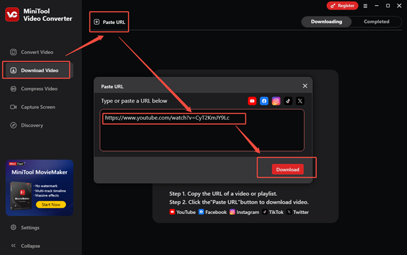Image resolution: width=407 pixels, height=255 pixels.
Task: Click the Facebook icon under the steps
Action: point(201,212)
